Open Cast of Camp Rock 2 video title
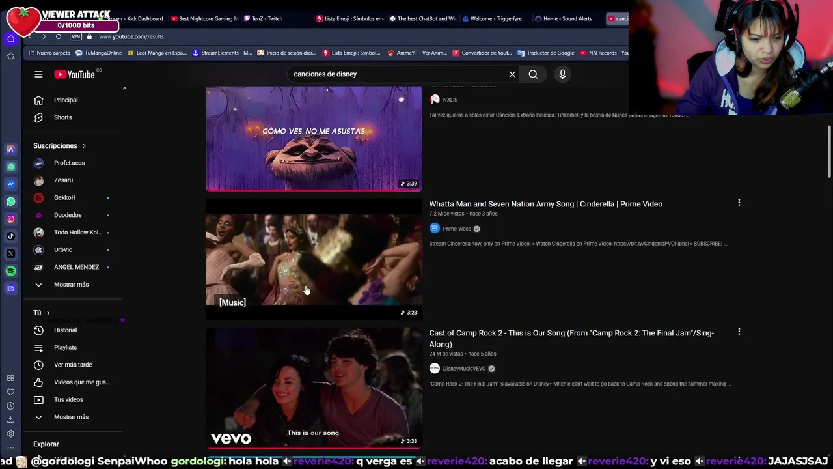The width and height of the screenshot is (833, 469). 571,338
